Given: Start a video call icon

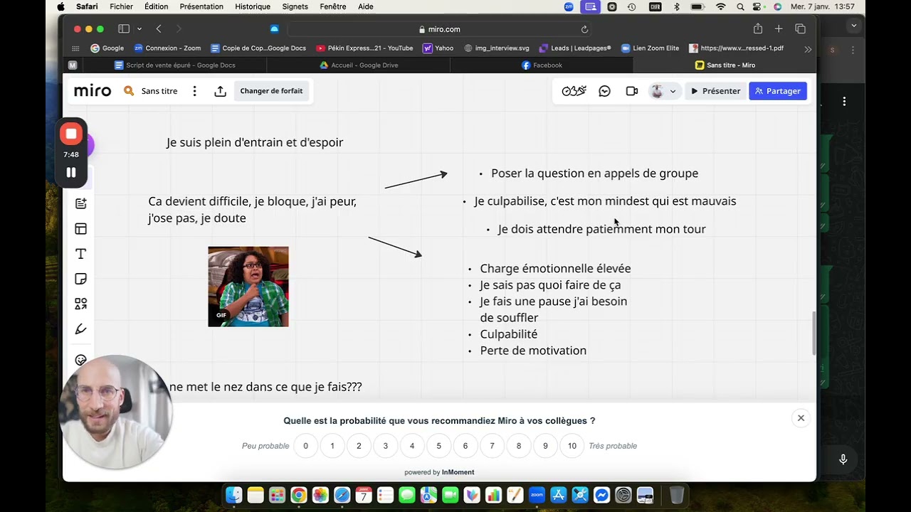Looking at the screenshot, I should [x=631, y=91].
